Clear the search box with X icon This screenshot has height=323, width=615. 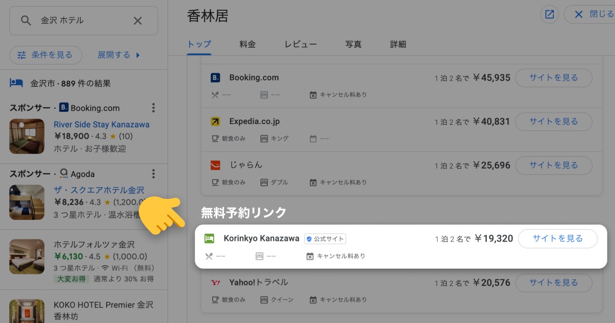point(138,21)
